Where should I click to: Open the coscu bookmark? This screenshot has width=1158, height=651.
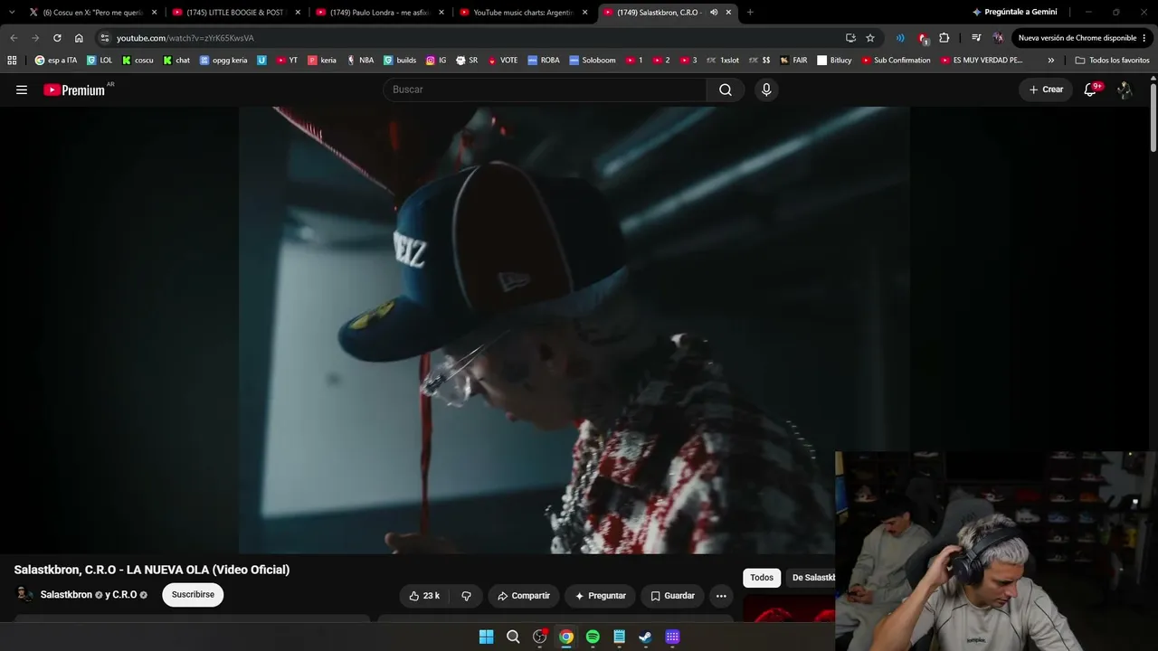coord(138,61)
